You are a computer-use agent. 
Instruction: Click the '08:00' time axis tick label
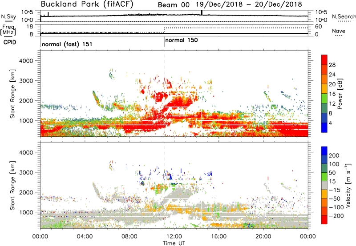129,237
